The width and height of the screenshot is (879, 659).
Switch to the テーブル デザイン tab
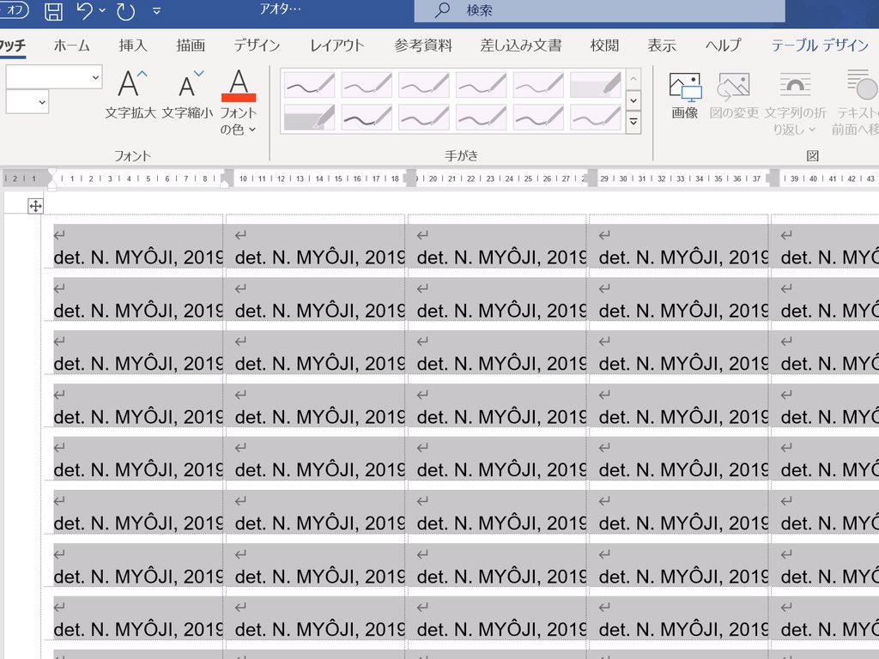[820, 45]
